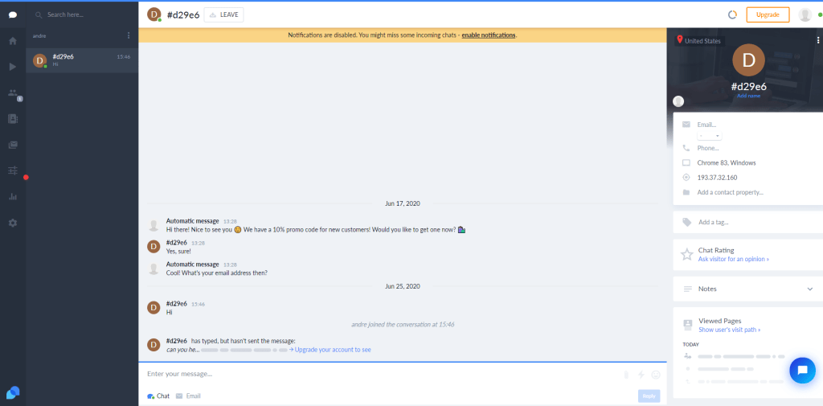Click the 'What's your email address' message
The image size is (823, 406).
(217, 273)
